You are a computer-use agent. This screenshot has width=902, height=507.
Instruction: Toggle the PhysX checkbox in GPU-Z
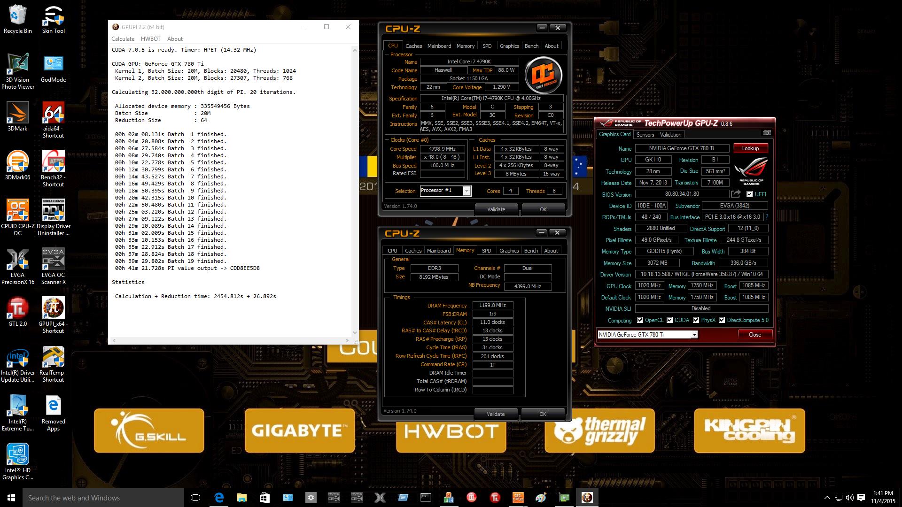pos(696,320)
